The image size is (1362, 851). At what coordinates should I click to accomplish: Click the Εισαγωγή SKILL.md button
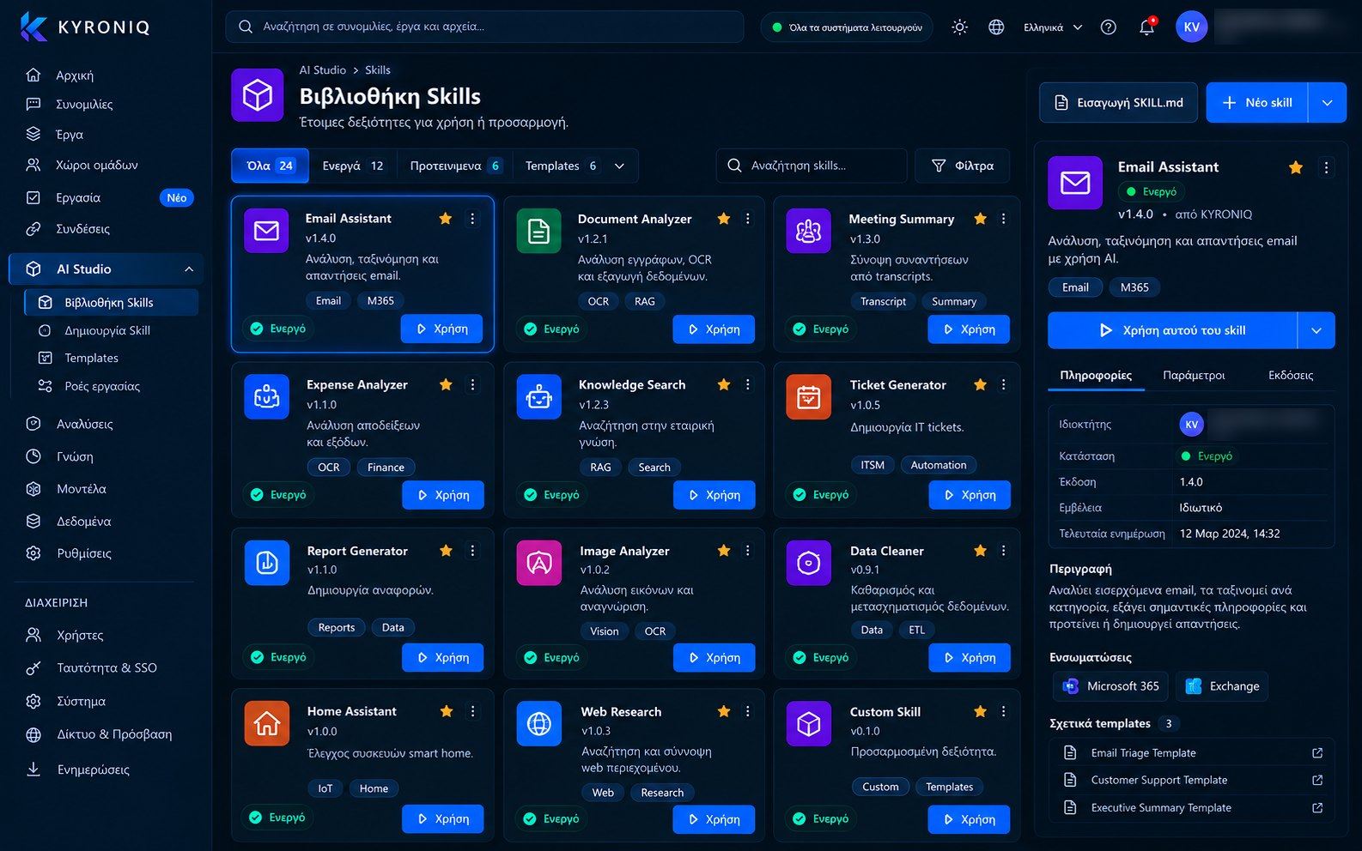[1118, 103]
